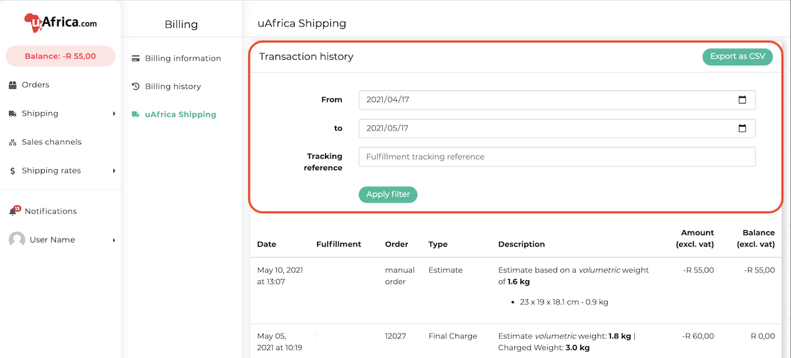
Task: Click Apply filter button
Action: click(388, 194)
